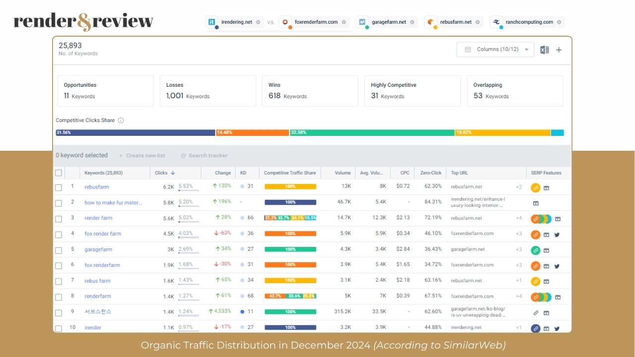Image resolution: width=635 pixels, height=357 pixels.
Task: Click the Twitter SERP icon in fox renderfarm row
Action: (557, 266)
